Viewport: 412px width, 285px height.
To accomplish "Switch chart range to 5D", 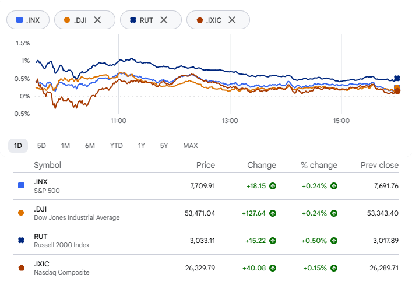I will point(41,146).
